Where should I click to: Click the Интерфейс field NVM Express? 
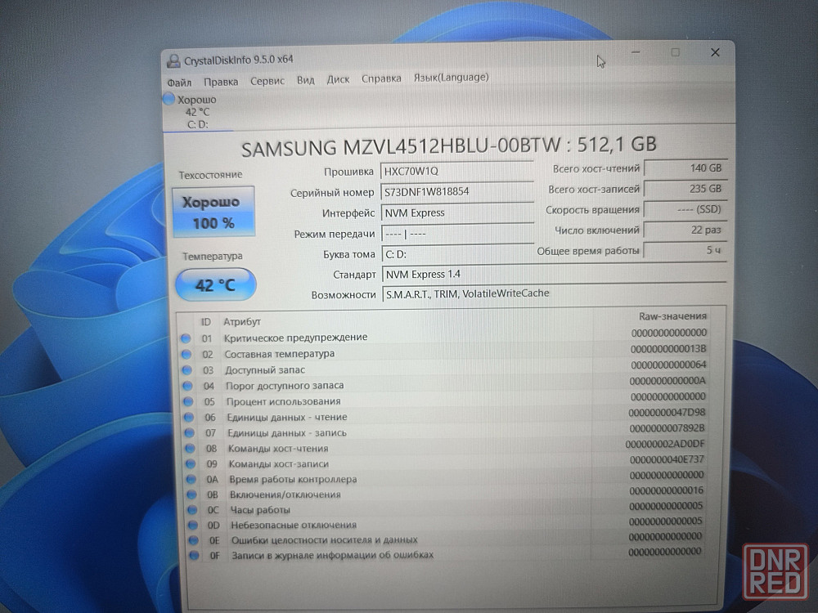tap(457, 213)
